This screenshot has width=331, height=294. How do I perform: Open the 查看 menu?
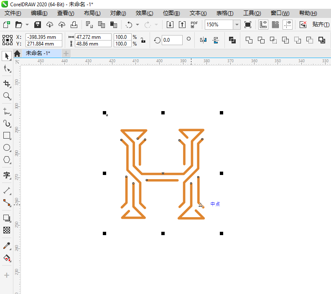click(66, 13)
